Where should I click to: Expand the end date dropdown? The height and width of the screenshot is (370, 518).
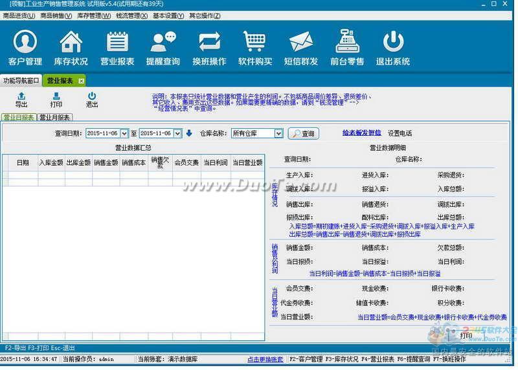(177, 133)
